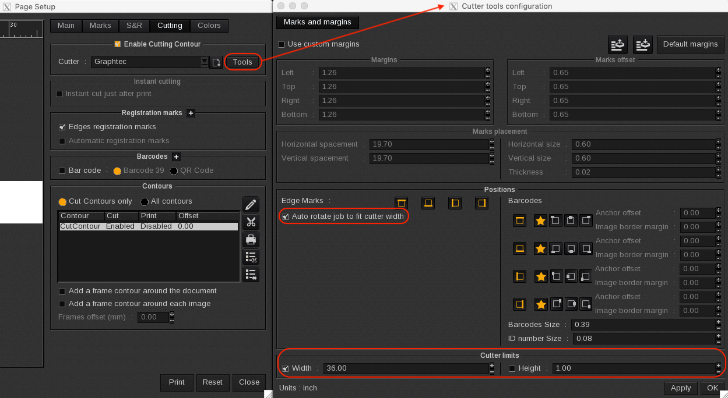The height and width of the screenshot is (398, 728).
Task: Click the scissors cut icon beside contour list
Action: pyautogui.click(x=251, y=222)
